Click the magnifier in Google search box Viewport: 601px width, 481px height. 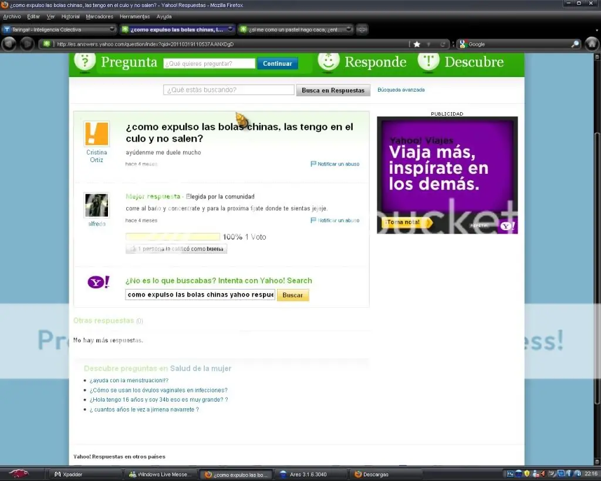[x=575, y=44]
